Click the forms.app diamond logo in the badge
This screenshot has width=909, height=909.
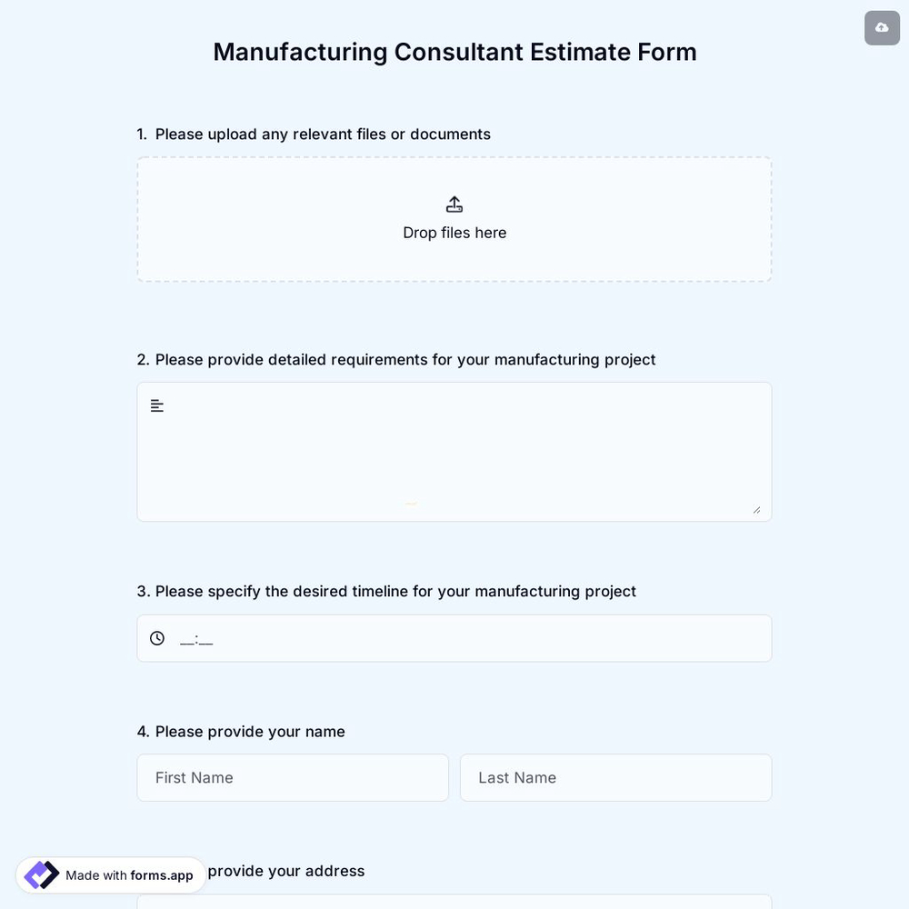coord(40,874)
